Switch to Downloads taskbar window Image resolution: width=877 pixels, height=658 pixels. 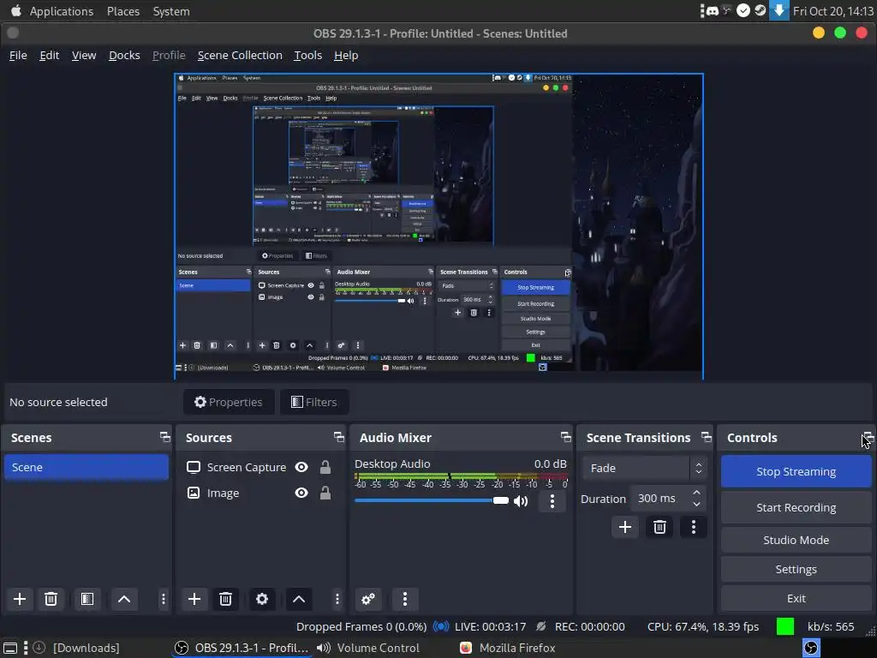pos(76,648)
